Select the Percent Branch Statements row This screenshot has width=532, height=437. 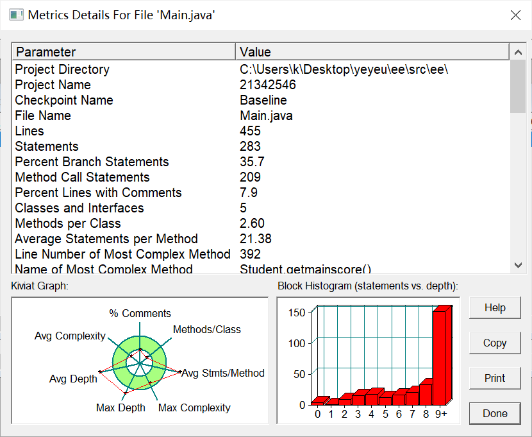[262, 162]
